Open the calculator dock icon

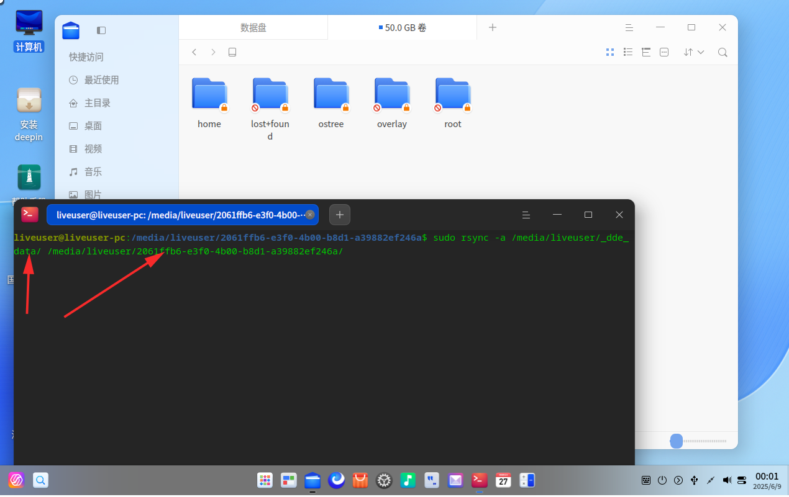pos(527,480)
